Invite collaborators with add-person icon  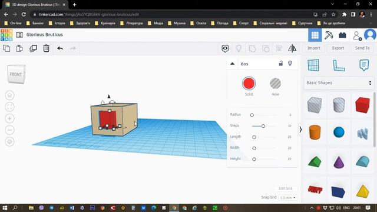click(358, 35)
